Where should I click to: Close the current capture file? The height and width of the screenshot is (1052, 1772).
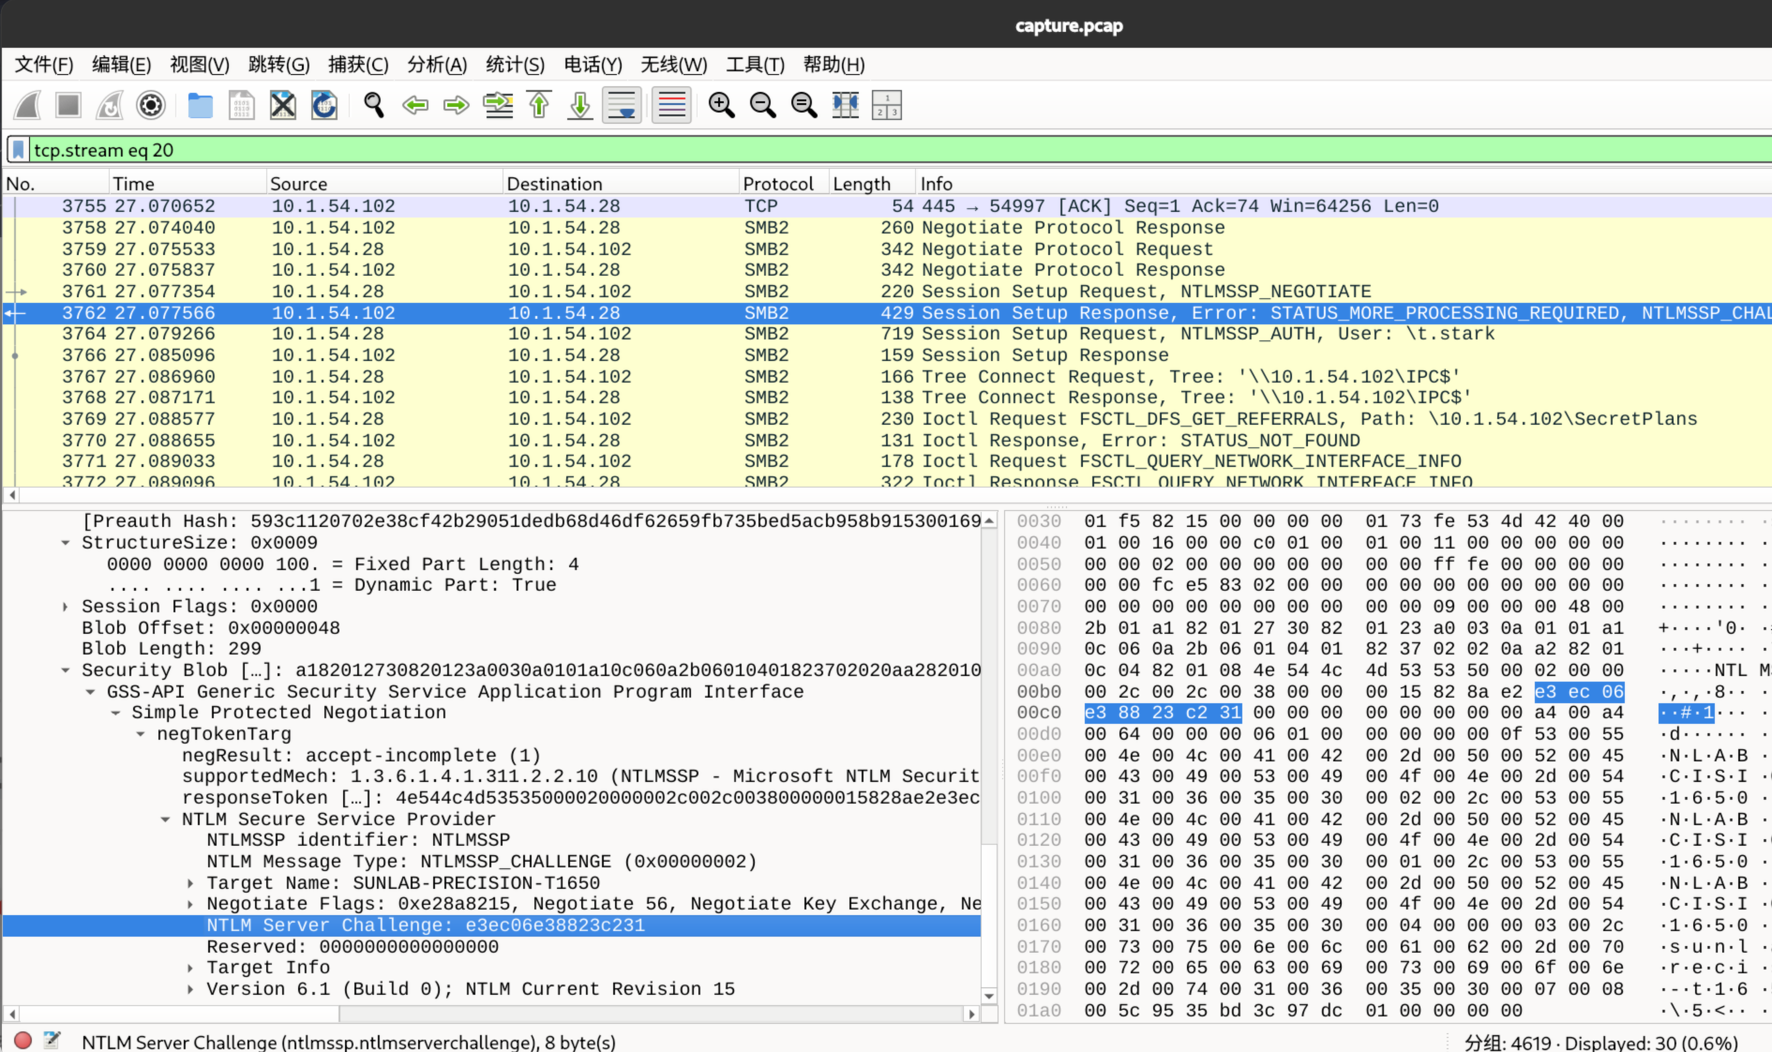tap(282, 105)
